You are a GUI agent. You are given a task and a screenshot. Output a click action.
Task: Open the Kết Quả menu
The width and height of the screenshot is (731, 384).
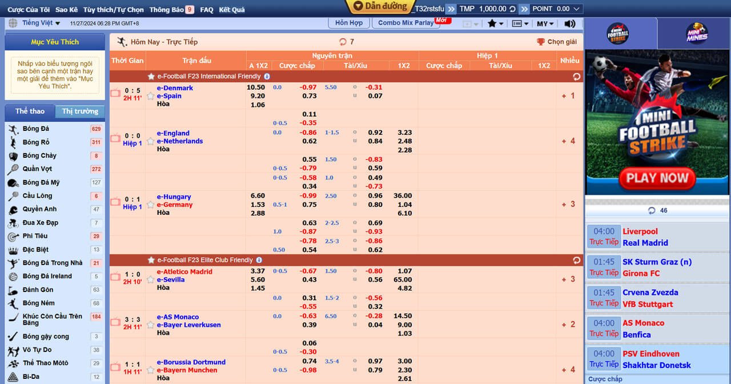point(231,10)
